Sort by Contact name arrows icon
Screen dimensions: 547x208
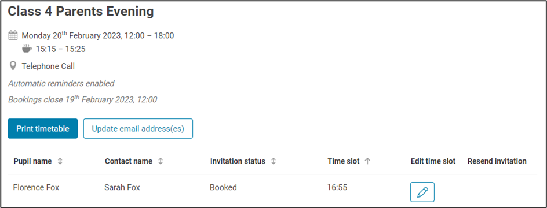pos(161,161)
